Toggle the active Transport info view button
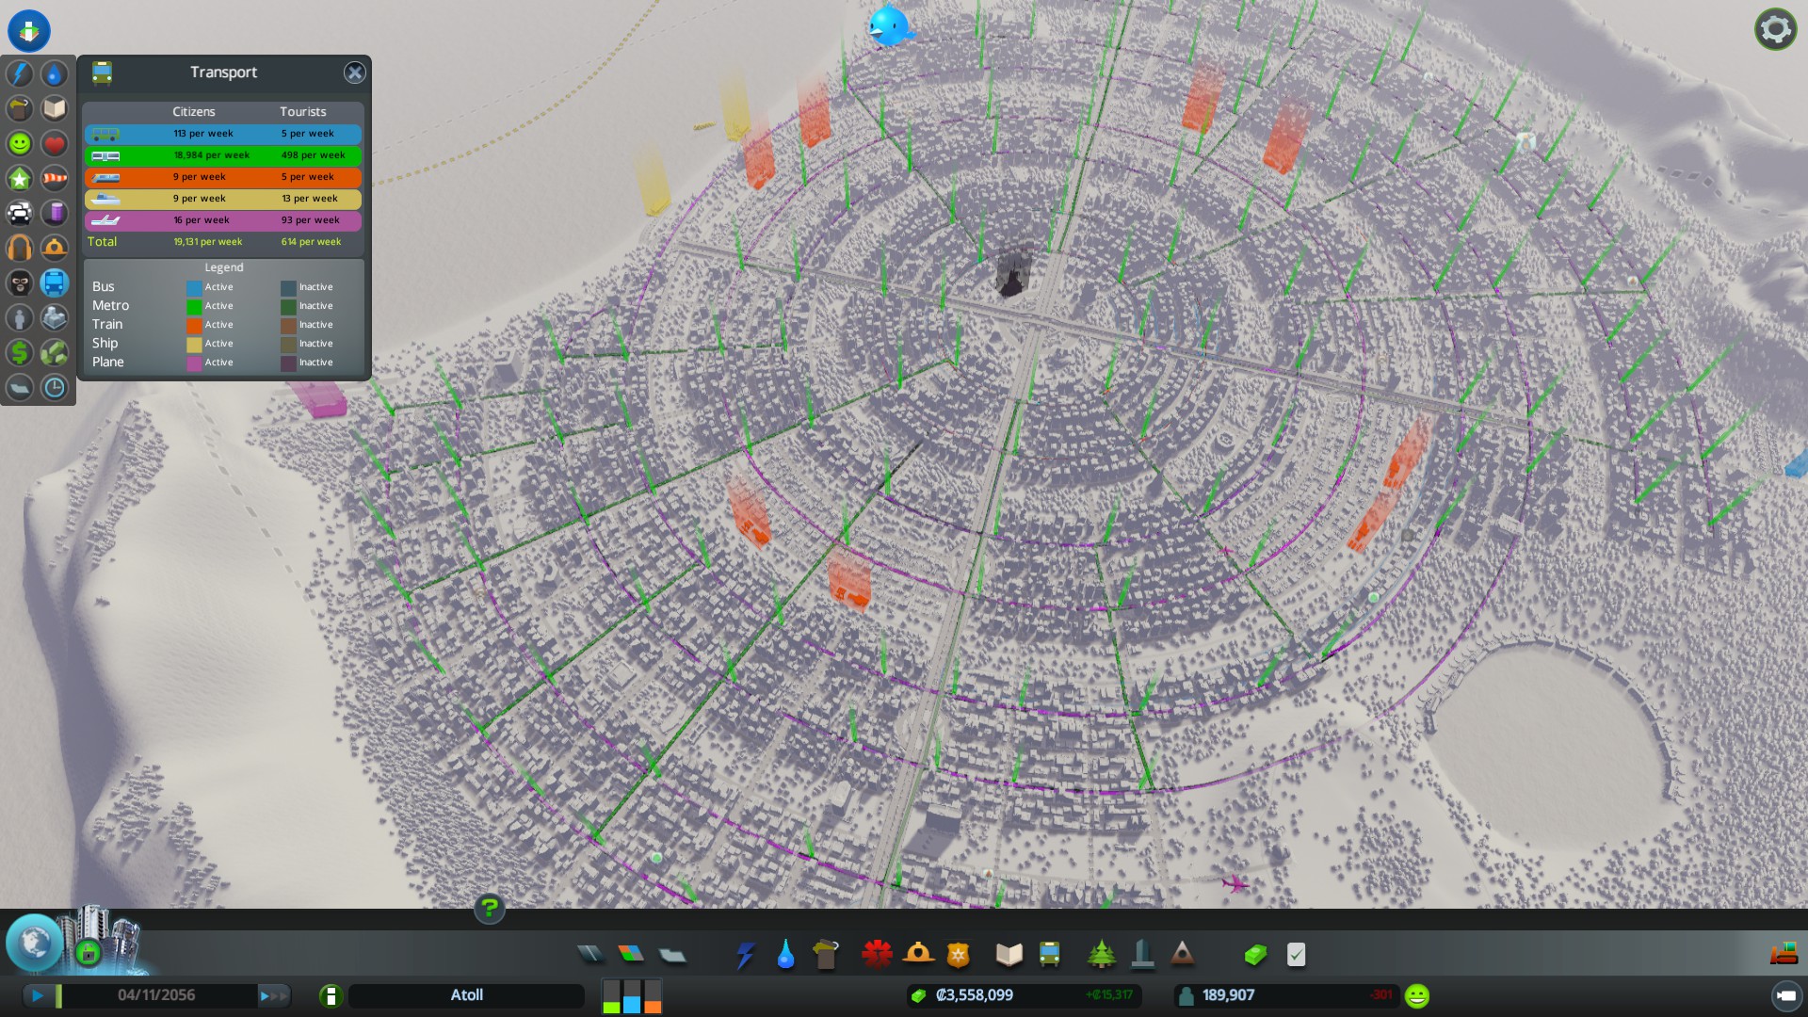The image size is (1808, 1017). tap(55, 282)
